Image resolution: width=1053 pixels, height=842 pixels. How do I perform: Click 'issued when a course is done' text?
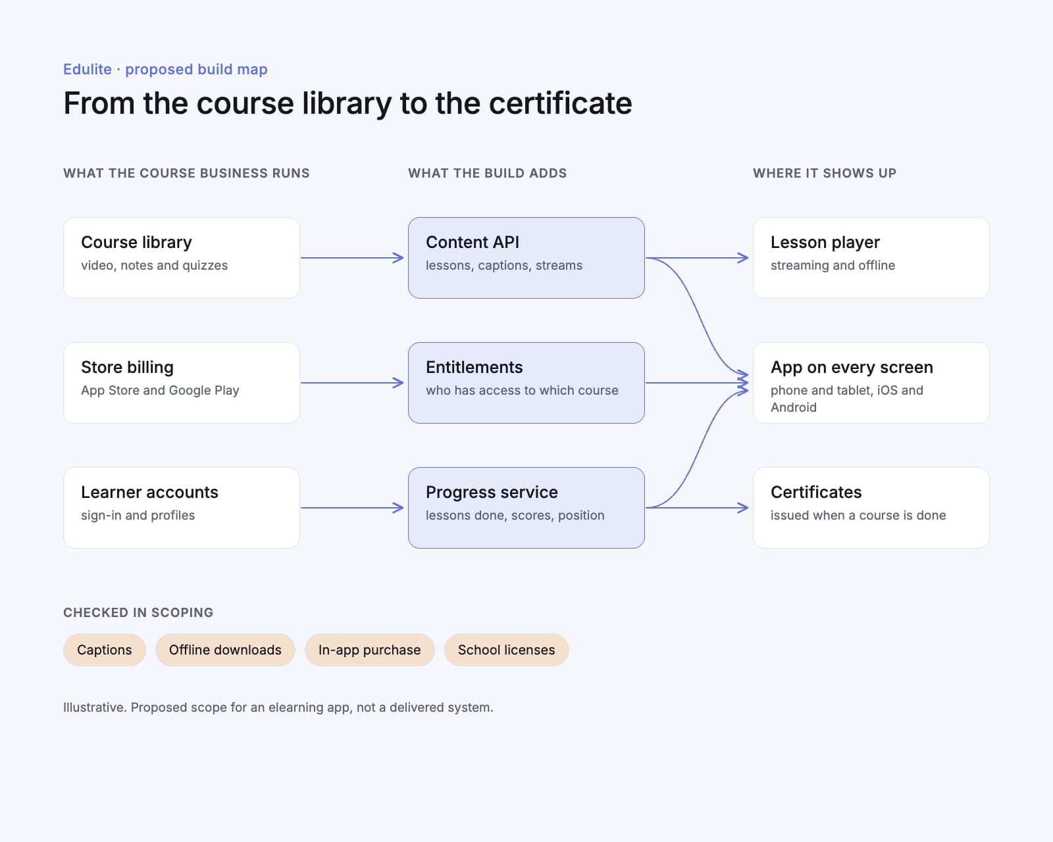click(x=858, y=515)
